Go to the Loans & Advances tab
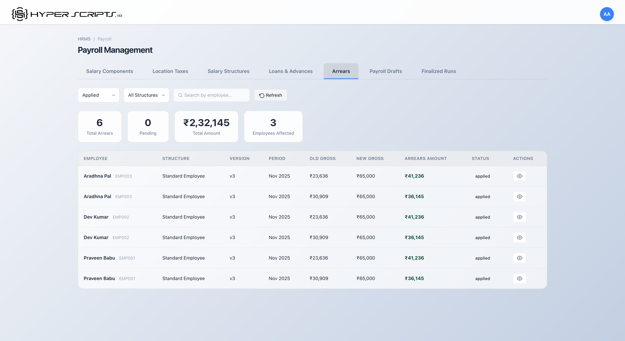The image size is (625, 341). click(291, 71)
